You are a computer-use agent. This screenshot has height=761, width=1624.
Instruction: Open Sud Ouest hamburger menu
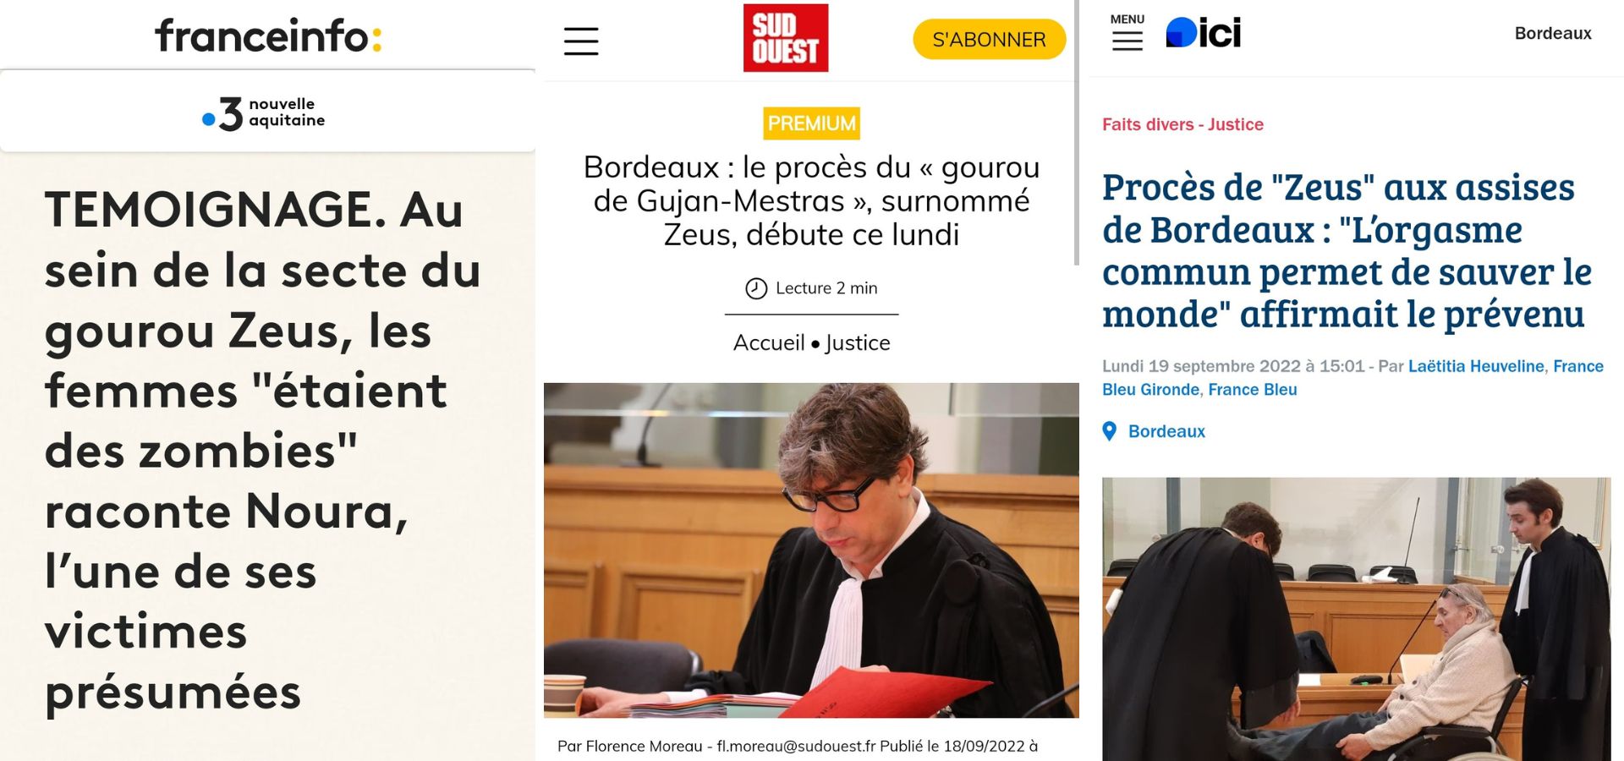pyautogui.click(x=581, y=41)
